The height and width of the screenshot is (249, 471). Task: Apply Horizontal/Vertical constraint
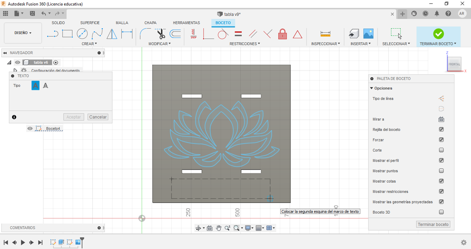coord(194,34)
